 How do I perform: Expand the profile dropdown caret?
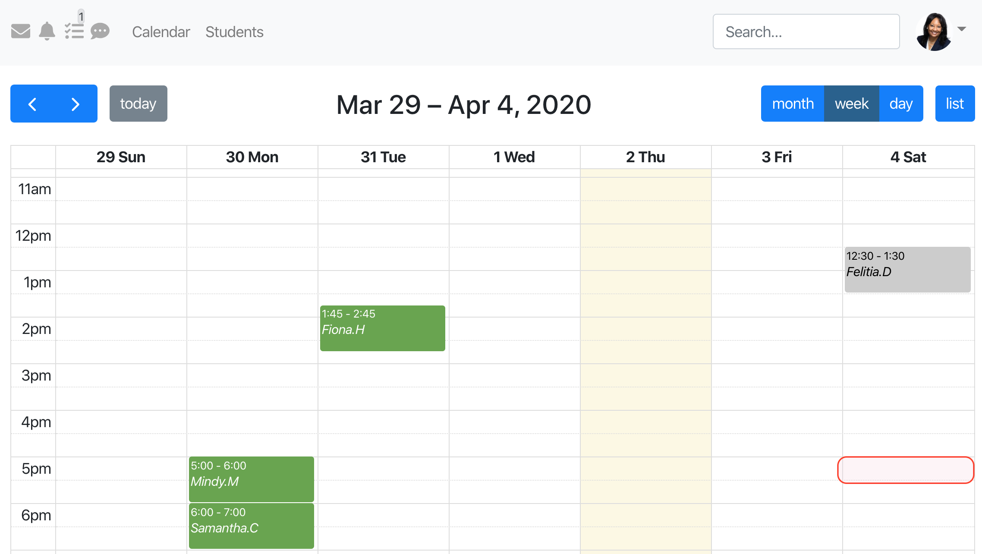961,29
